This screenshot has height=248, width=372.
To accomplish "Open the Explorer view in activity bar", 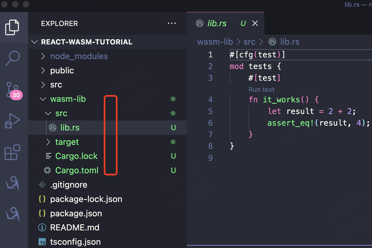I will coord(12,27).
